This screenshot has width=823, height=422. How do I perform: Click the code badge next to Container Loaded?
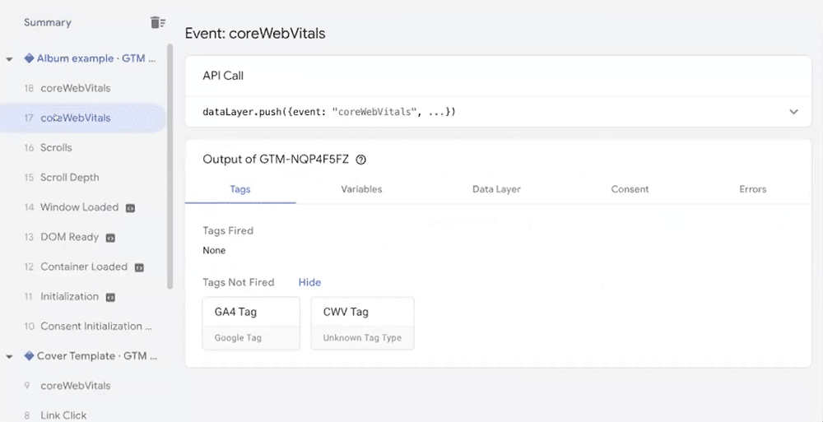[139, 267]
